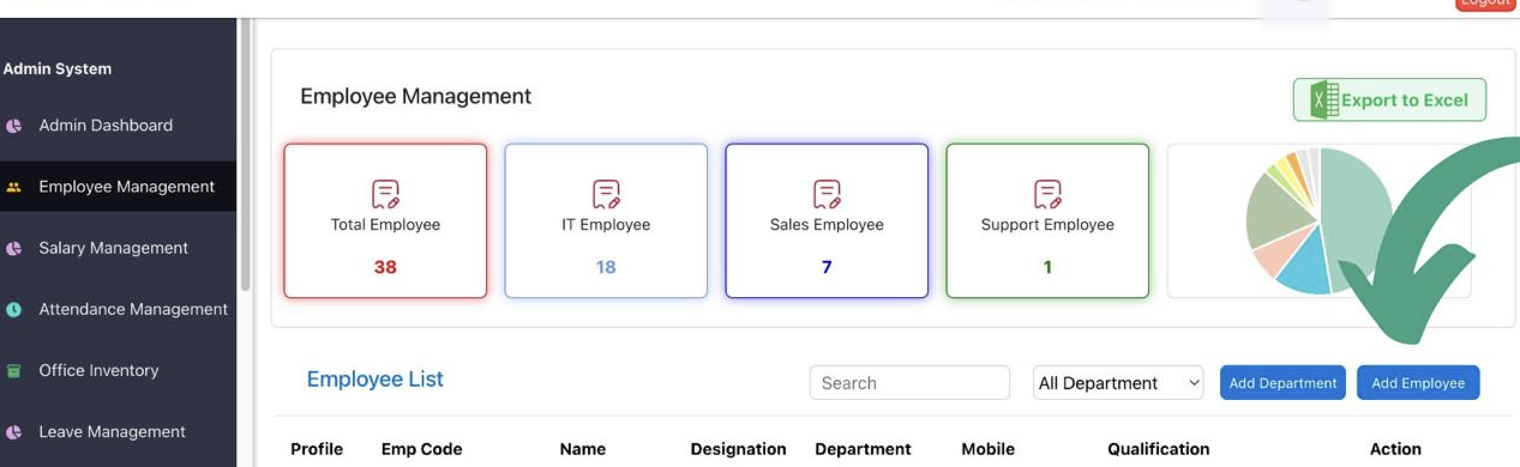1520x467 pixels.
Task: Click the IT Employee card icon
Action: 606,194
